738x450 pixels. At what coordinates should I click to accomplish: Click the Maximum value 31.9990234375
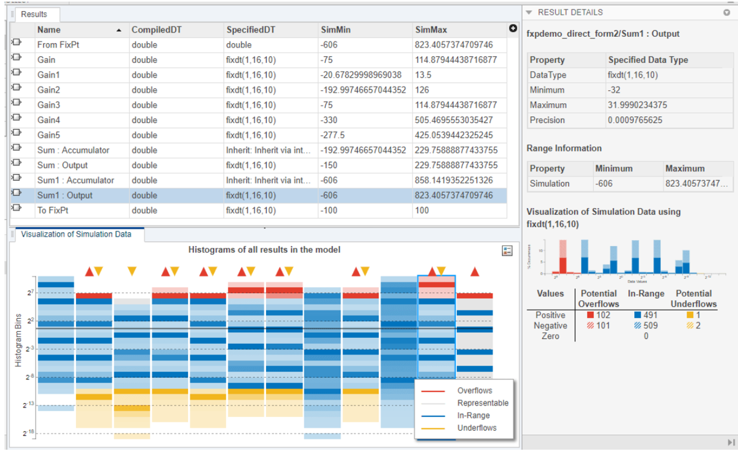(x=637, y=105)
